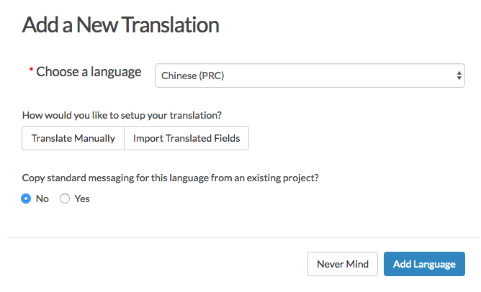The width and height of the screenshot is (481, 292).
Task: Click the Copy standard messaging question text
Action: (171, 178)
